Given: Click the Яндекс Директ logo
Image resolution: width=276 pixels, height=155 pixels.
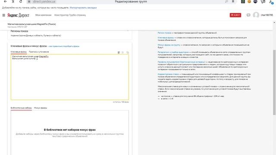Looking at the screenshot, I should (18, 15).
